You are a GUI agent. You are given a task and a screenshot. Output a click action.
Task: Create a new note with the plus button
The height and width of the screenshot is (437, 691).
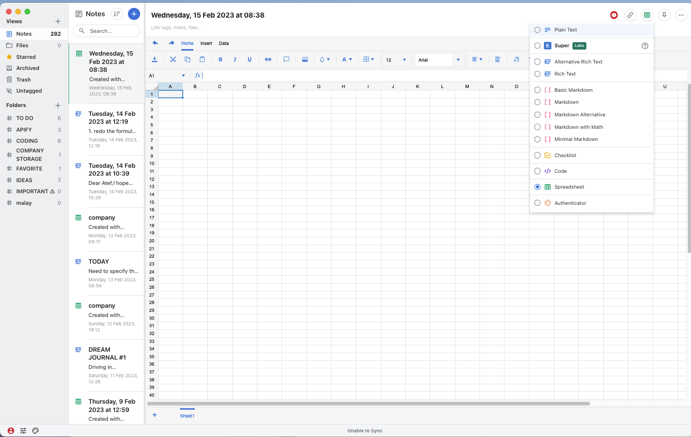[x=134, y=14]
